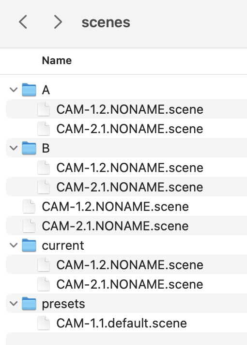Select the folder A icon
The height and width of the screenshot is (345, 247).
[x=29, y=90]
